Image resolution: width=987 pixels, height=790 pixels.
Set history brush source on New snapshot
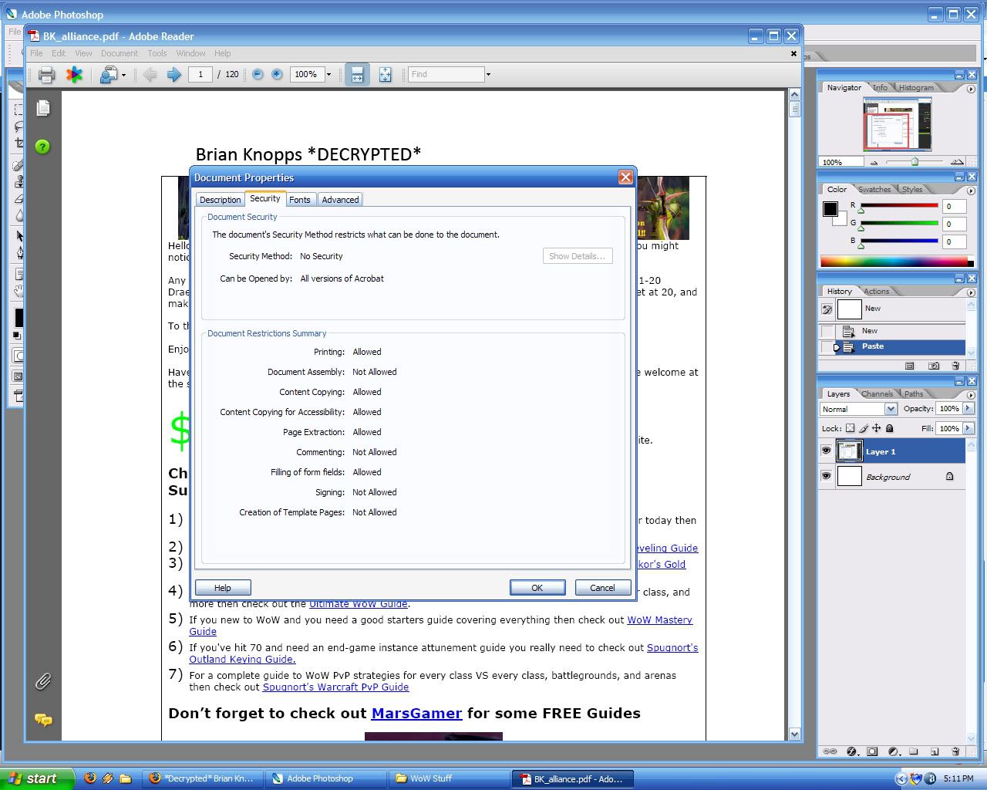(827, 309)
